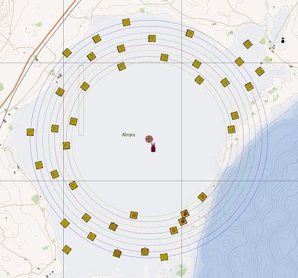Click the yellow marker closest to the chapel icon
Screen dimensions: 298x278
248,44
